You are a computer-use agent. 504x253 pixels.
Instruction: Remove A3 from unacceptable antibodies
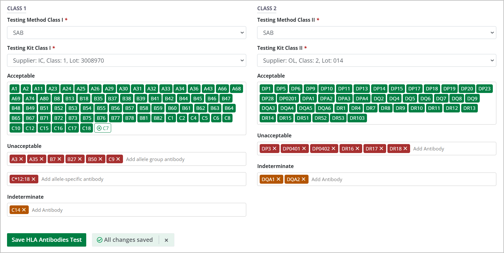(21, 159)
